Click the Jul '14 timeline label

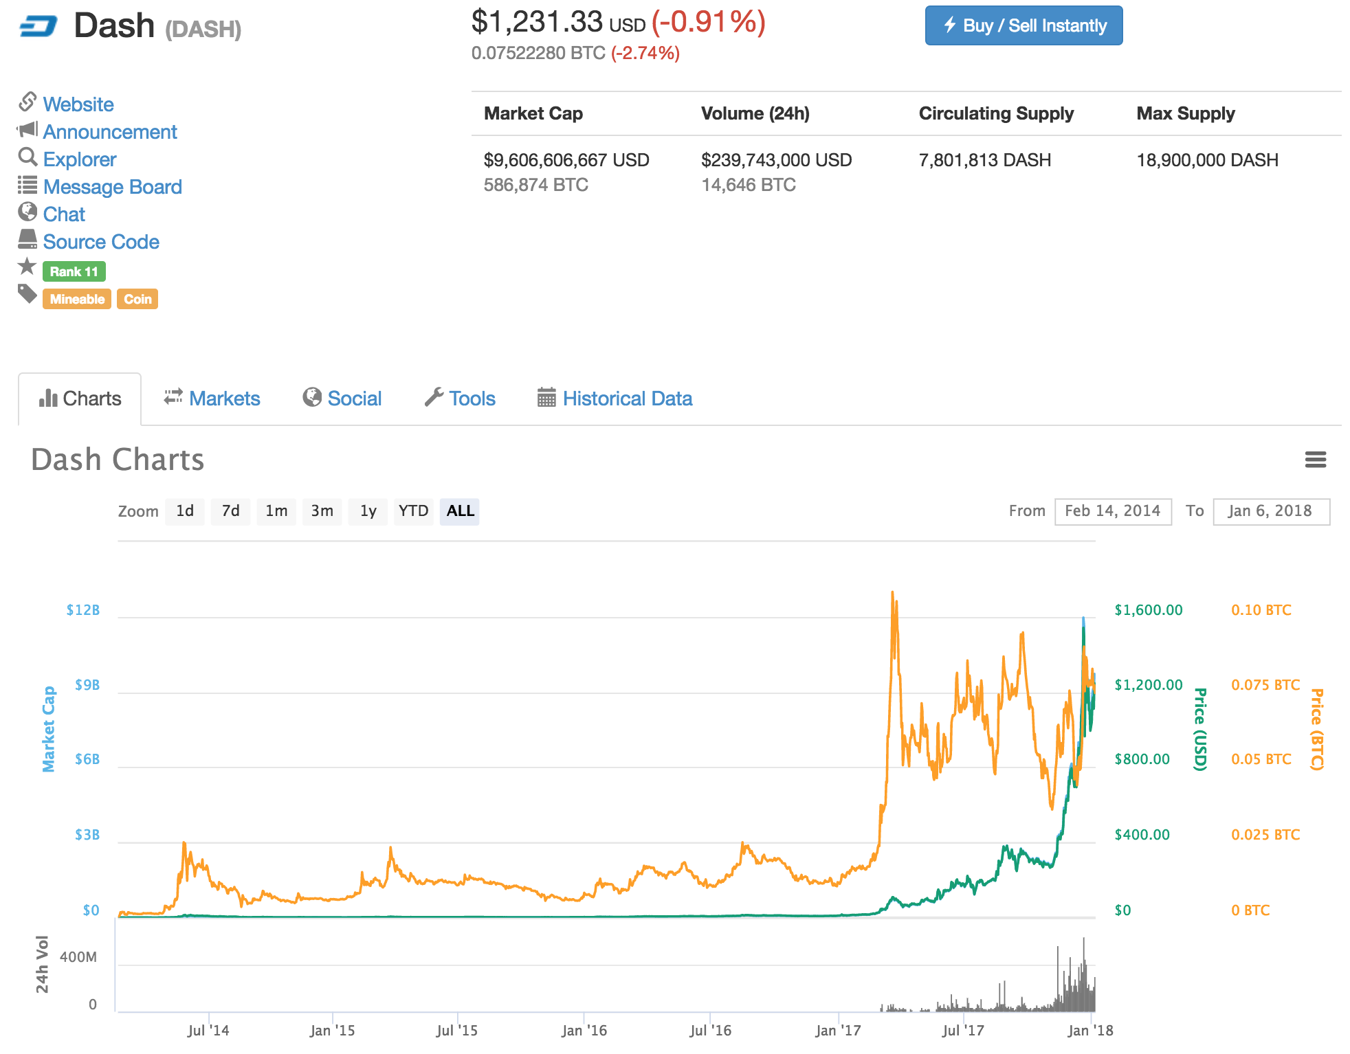208,1031
